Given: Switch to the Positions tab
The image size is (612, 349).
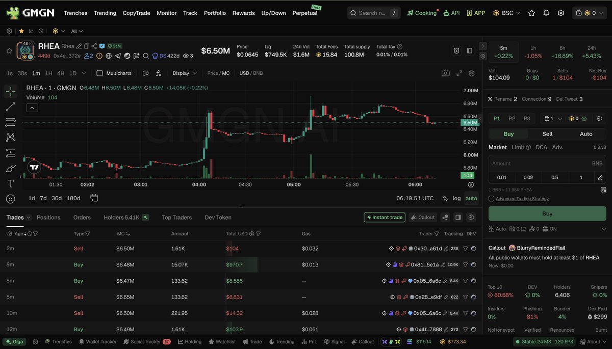Looking at the screenshot, I should 48,217.
